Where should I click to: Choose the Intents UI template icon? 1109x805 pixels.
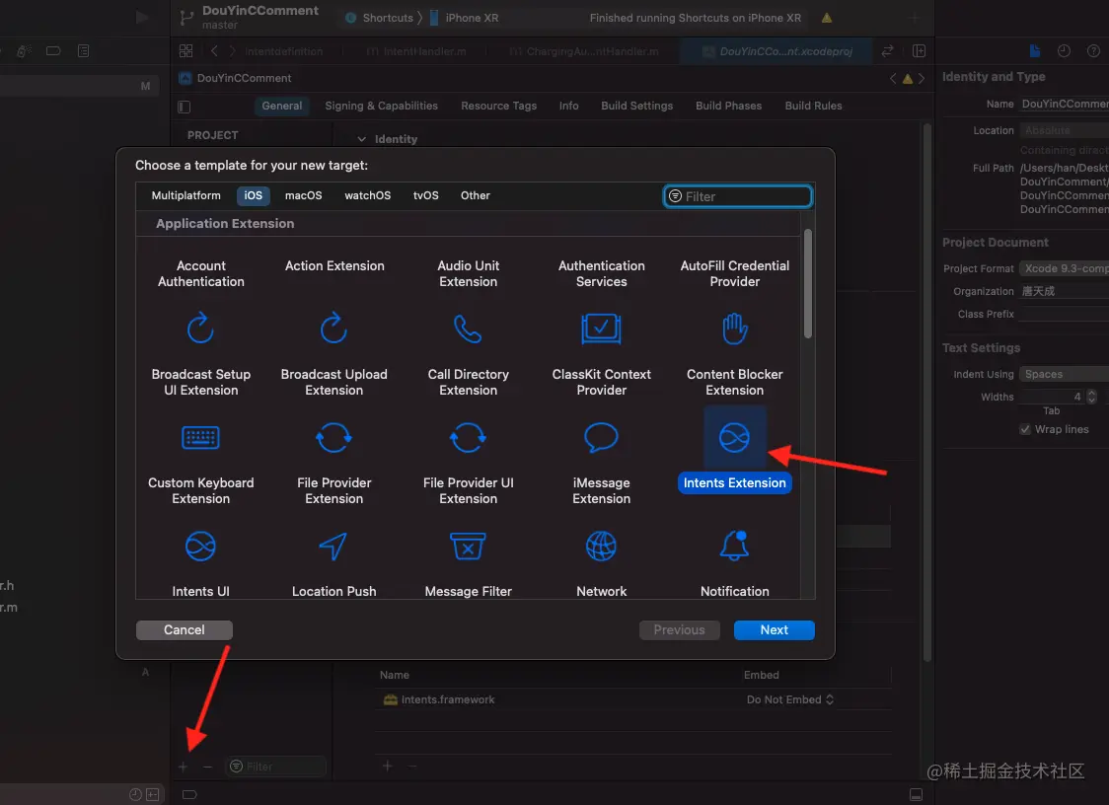click(x=201, y=547)
